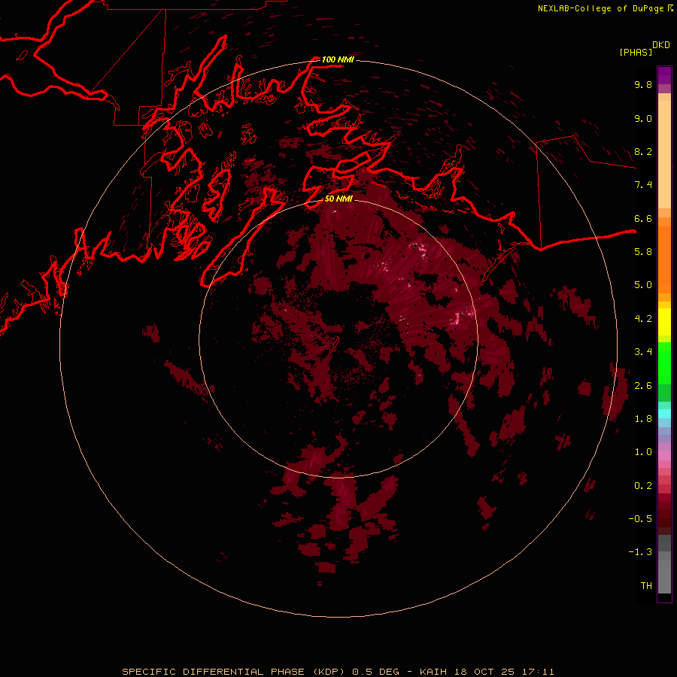The image size is (677, 677).
Task: Click the 0.2 value on the color scale
Action: tap(643, 486)
